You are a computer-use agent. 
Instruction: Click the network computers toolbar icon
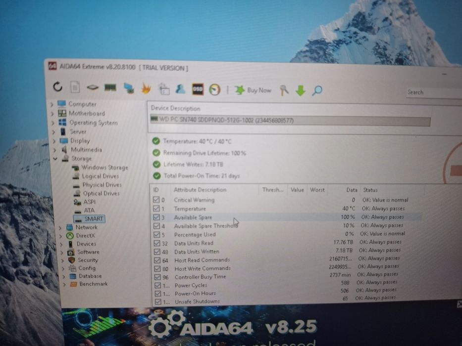click(129, 88)
